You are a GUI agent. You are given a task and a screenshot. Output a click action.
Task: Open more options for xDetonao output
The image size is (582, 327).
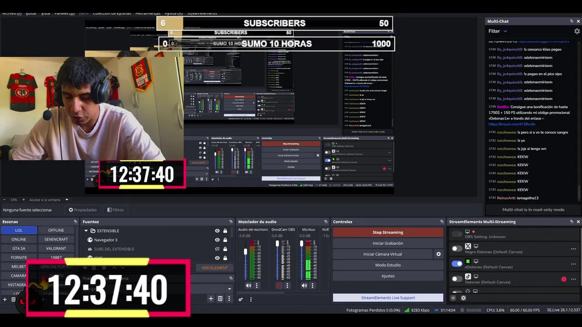pos(573,264)
